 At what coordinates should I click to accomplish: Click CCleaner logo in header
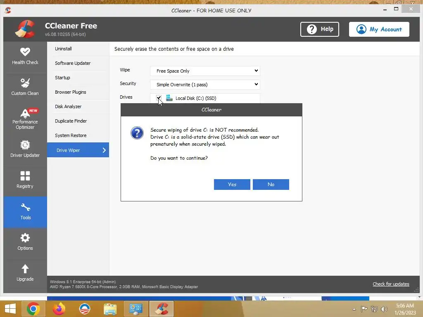[x=25, y=29]
